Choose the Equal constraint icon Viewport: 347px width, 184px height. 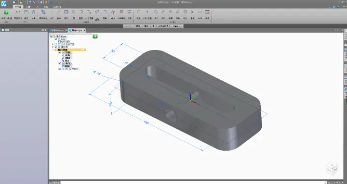tap(171, 12)
